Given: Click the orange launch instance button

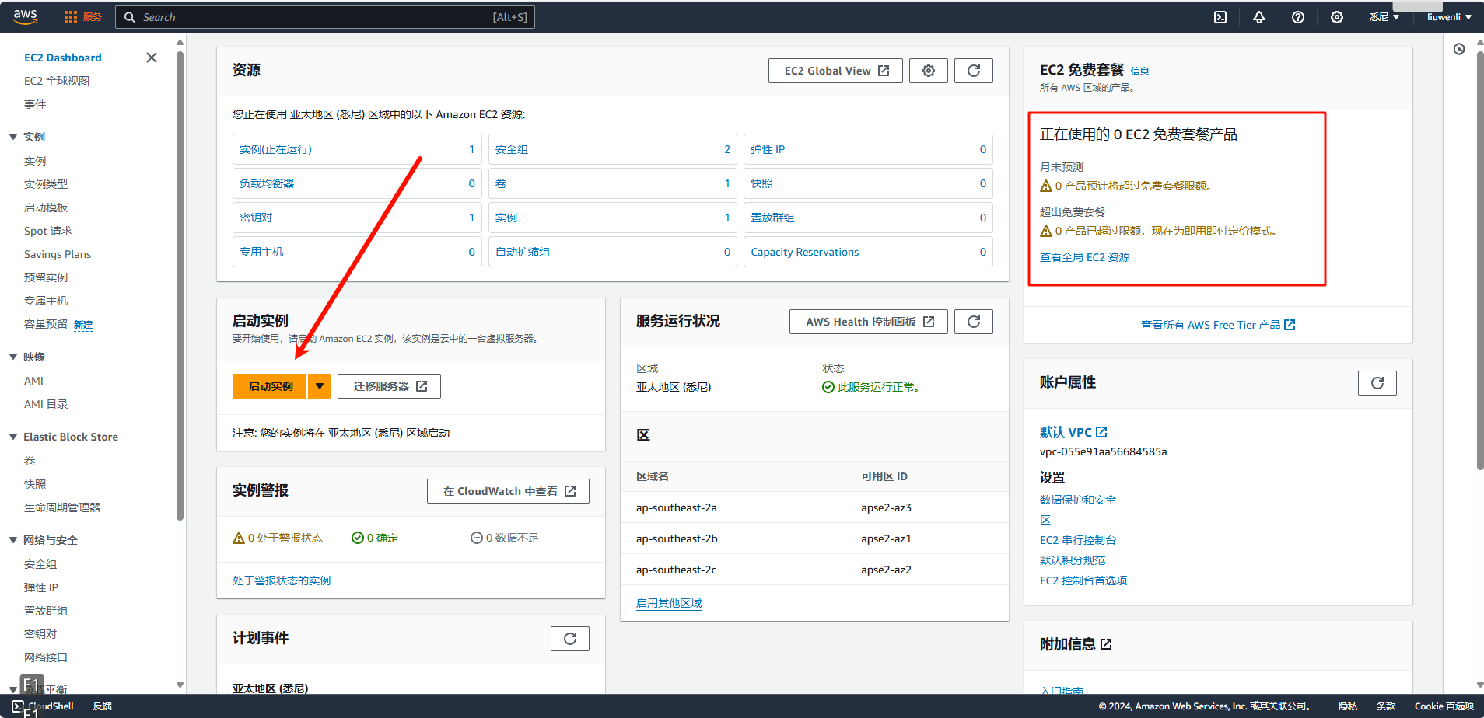Looking at the screenshot, I should coord(270,386).
